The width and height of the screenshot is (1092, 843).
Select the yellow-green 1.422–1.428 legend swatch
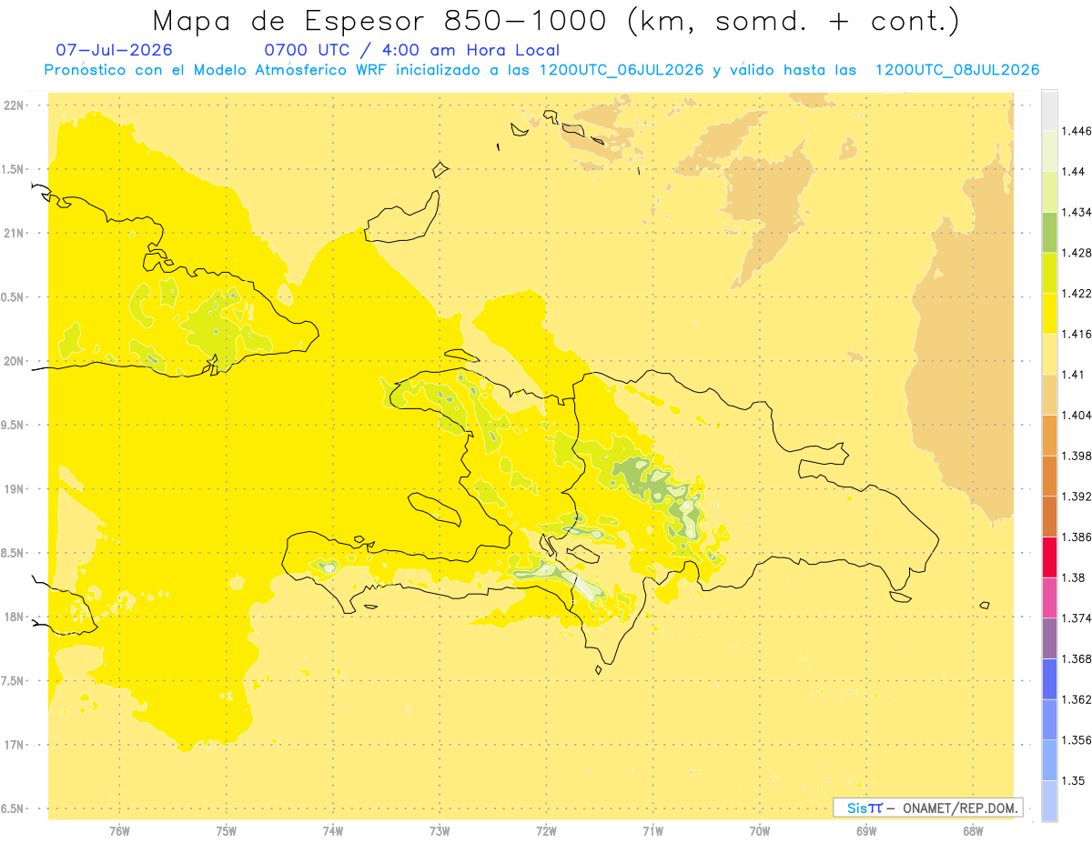click(1049, 272)
